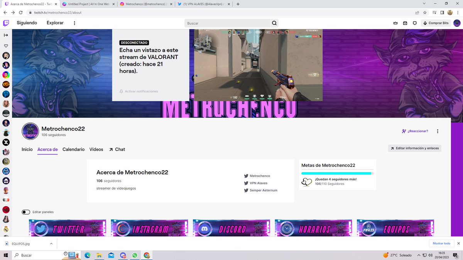This screenshot has height=260, width=463.
Task: Click the Metrochenco22 profile avatar
Action: point(30,131)
